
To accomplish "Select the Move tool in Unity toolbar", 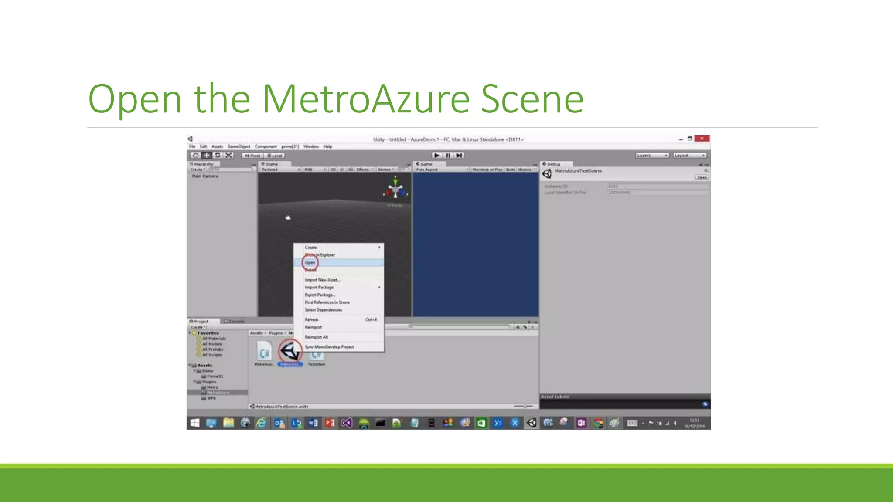I will (207, 155).
